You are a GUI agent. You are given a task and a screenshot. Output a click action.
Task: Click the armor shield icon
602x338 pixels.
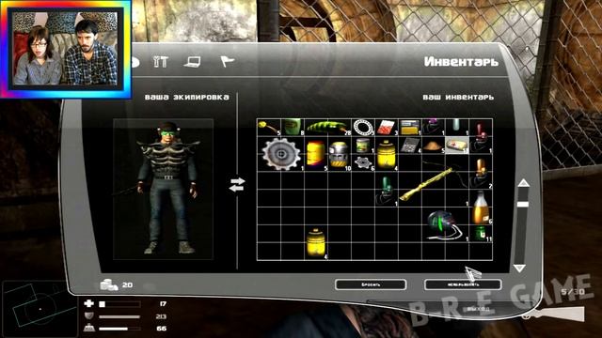pos(88,315)
